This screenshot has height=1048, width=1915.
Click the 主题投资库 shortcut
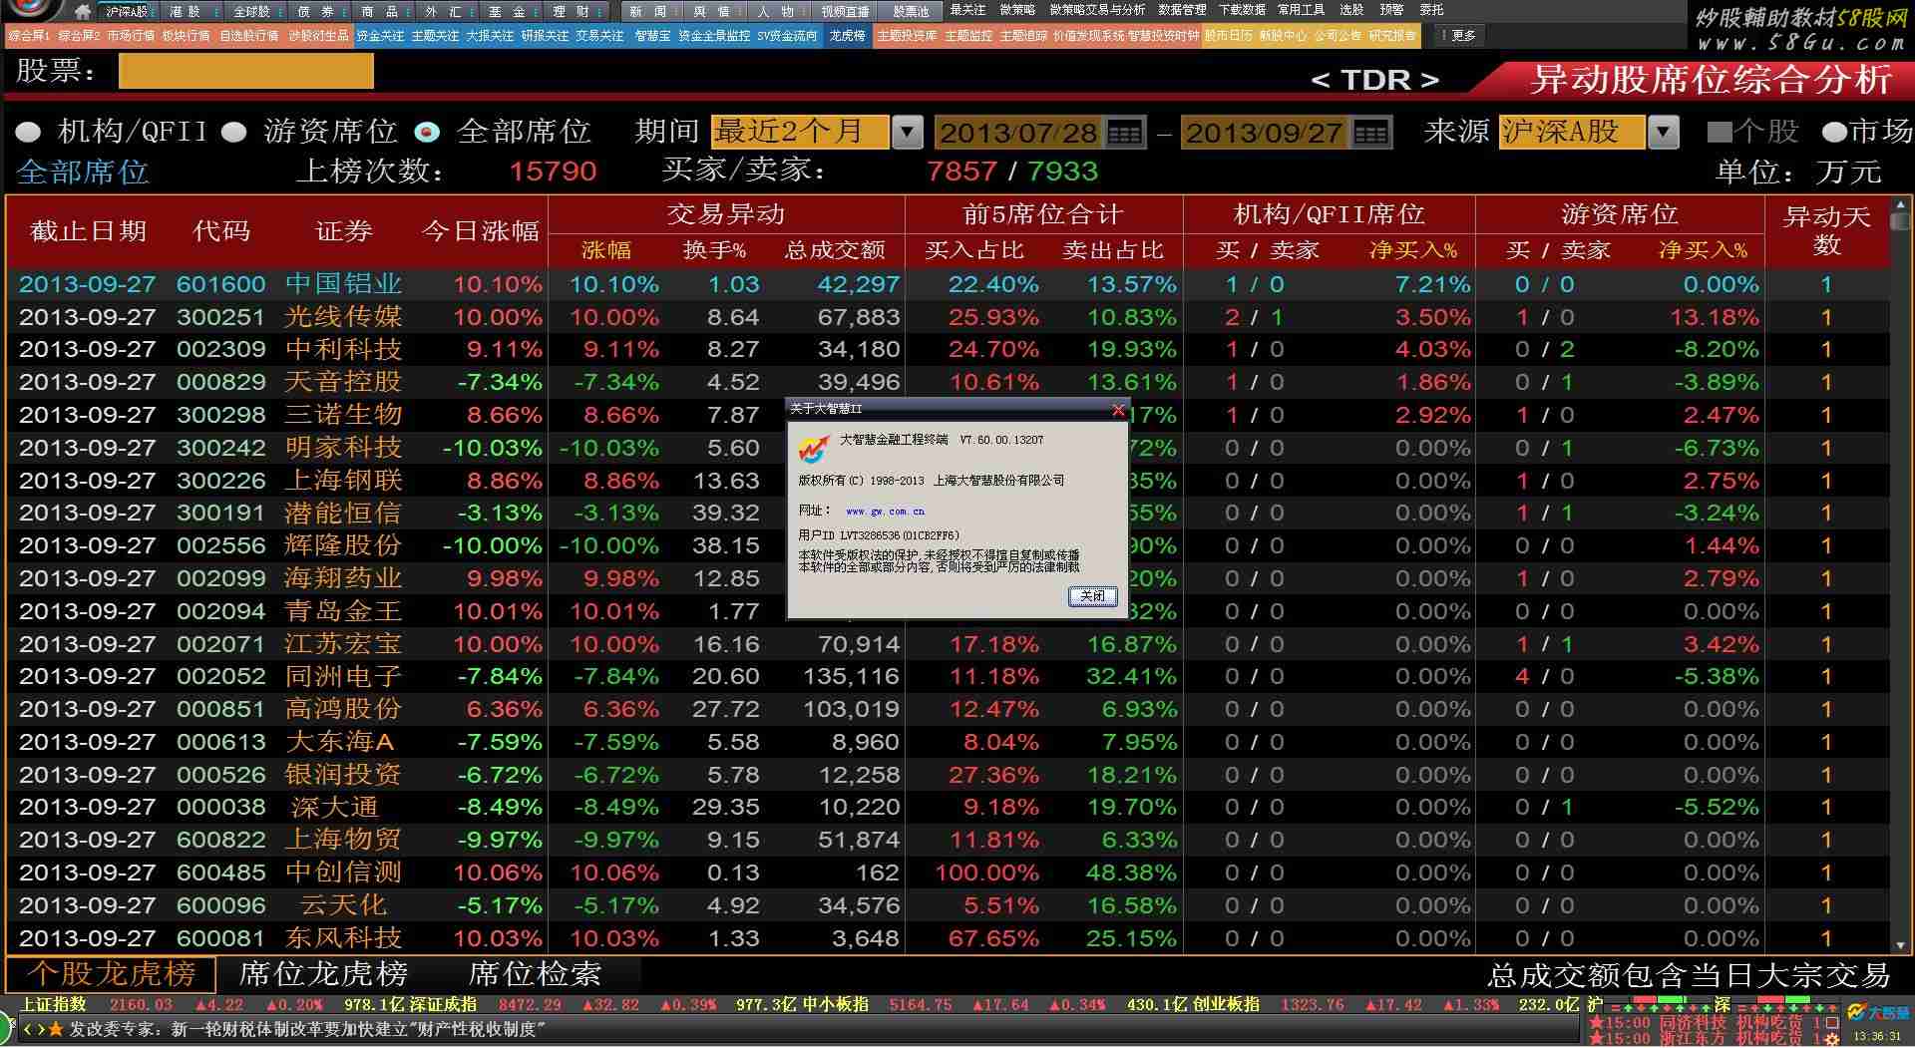coord(906,36)
